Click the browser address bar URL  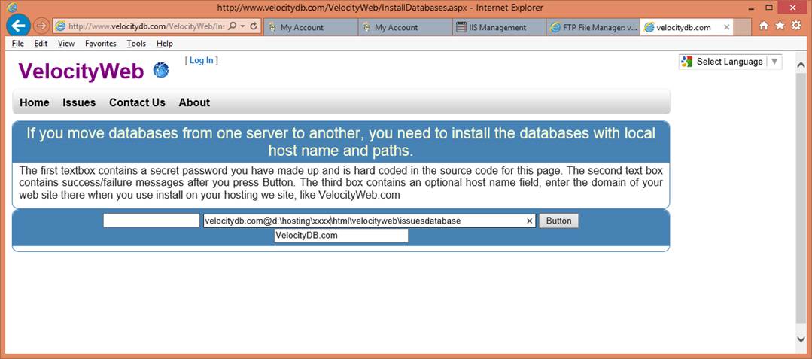147,26
